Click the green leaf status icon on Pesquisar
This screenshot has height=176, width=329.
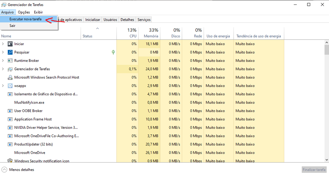tap(113, 52)
